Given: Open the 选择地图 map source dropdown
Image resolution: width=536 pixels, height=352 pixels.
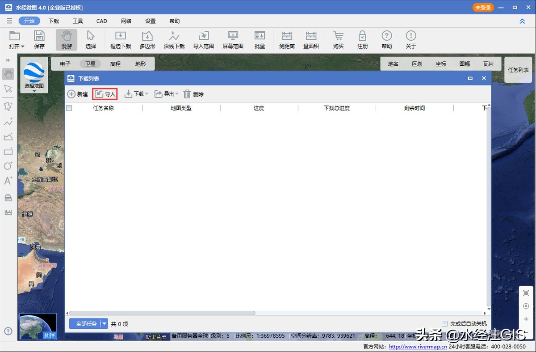Looking at the screenshot, I should click(x=34, y=75).
